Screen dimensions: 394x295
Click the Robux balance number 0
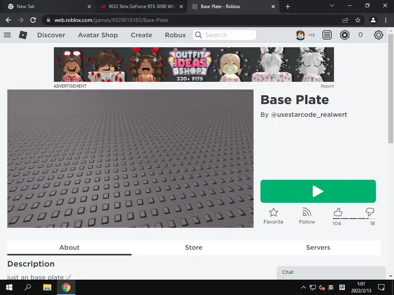point(360,35)
